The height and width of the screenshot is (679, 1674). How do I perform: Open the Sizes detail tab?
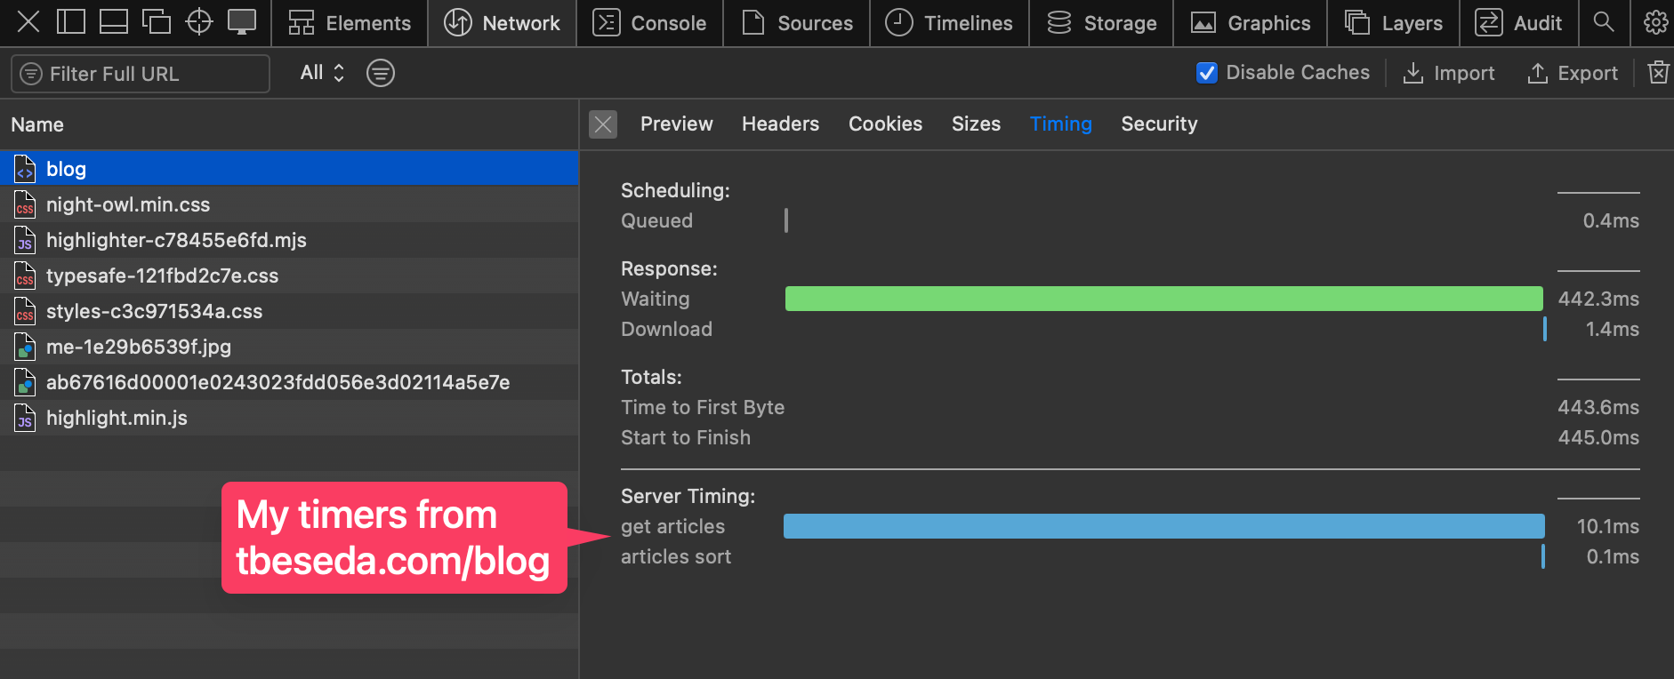point(976,124)
